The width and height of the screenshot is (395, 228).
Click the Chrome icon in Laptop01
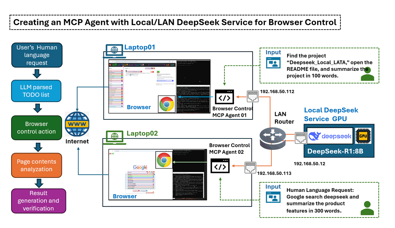pyautogui.click(x=167, y=104)
